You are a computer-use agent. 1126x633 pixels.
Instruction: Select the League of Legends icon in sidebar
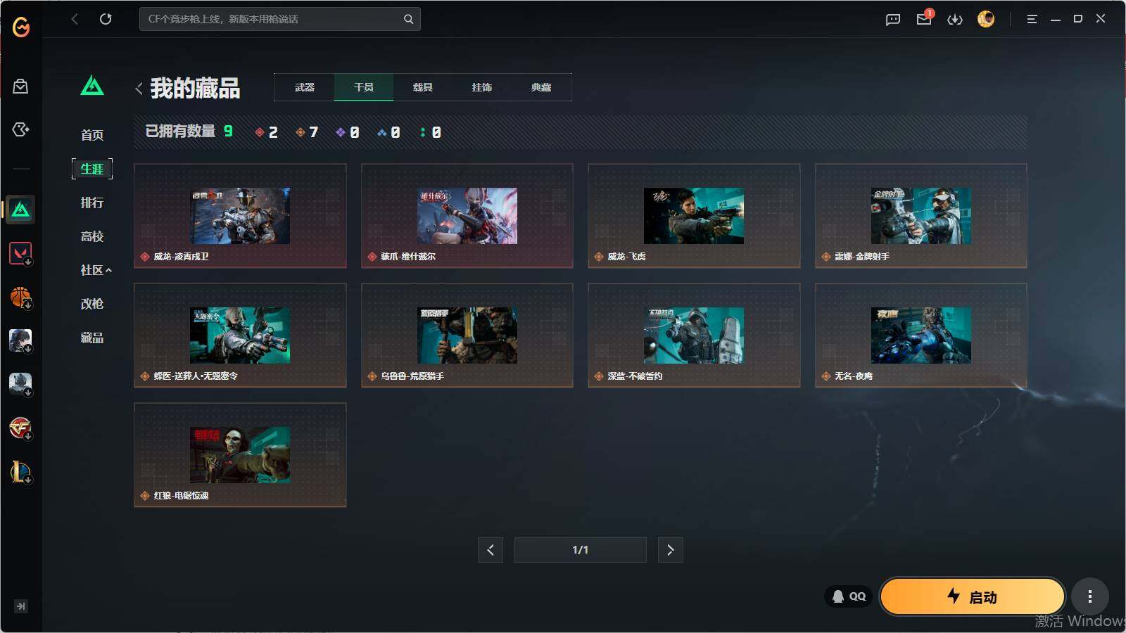coord(21,471)
